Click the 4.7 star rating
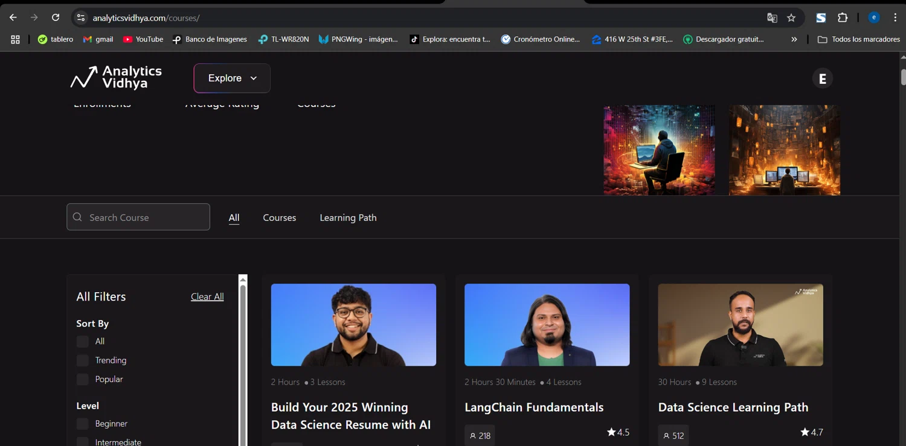This screenshot has width=906, height=446. 811,432
